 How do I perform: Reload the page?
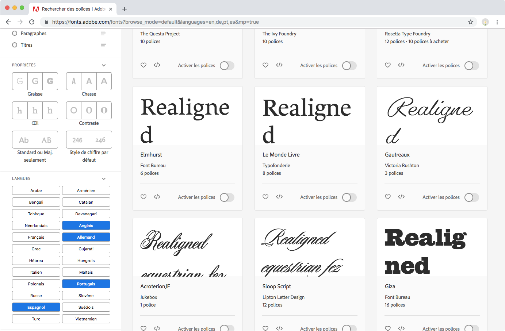[x=32, y=22]
